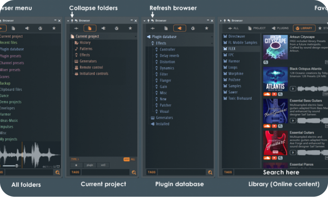Select active plugin tab icon in third browser
Screen dimensions: 328x197
pos(180,28)
